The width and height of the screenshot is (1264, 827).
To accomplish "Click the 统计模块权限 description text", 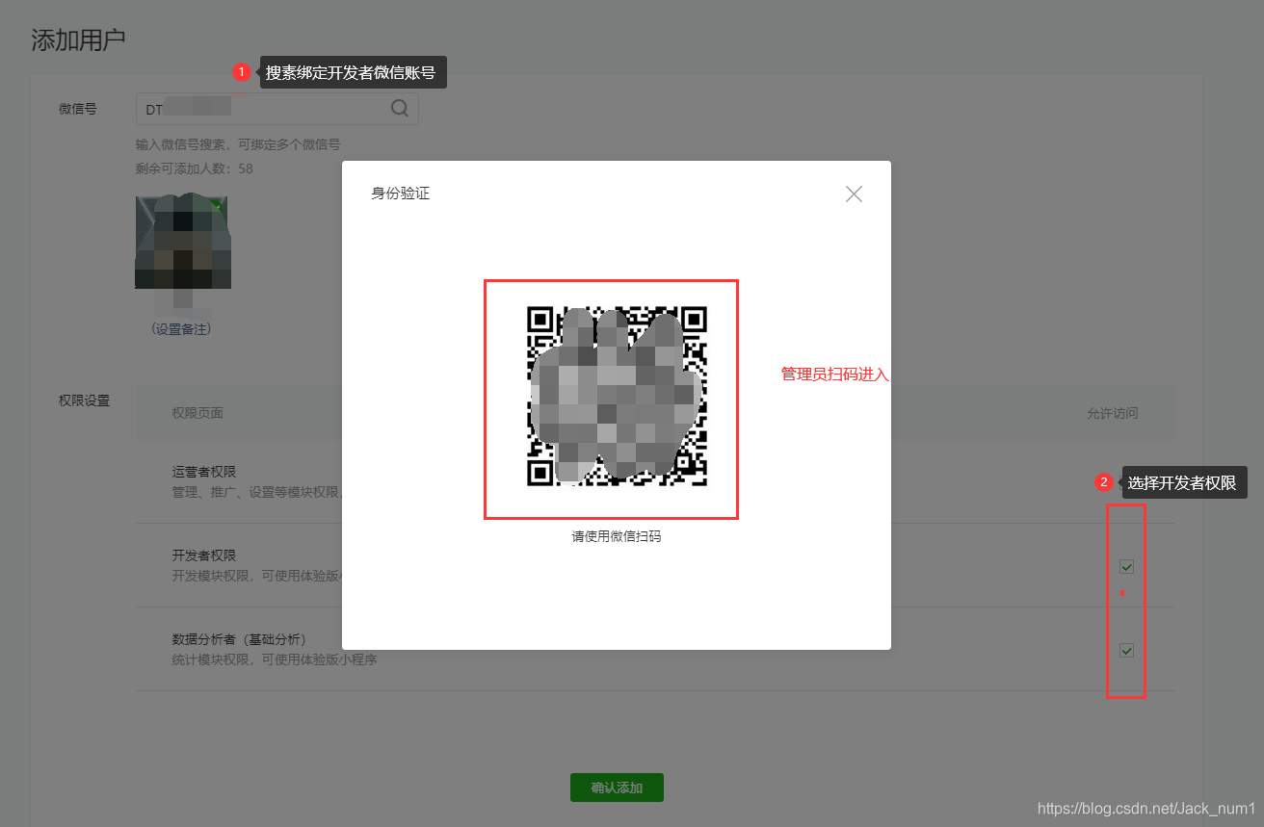I will tap(274, 660).
